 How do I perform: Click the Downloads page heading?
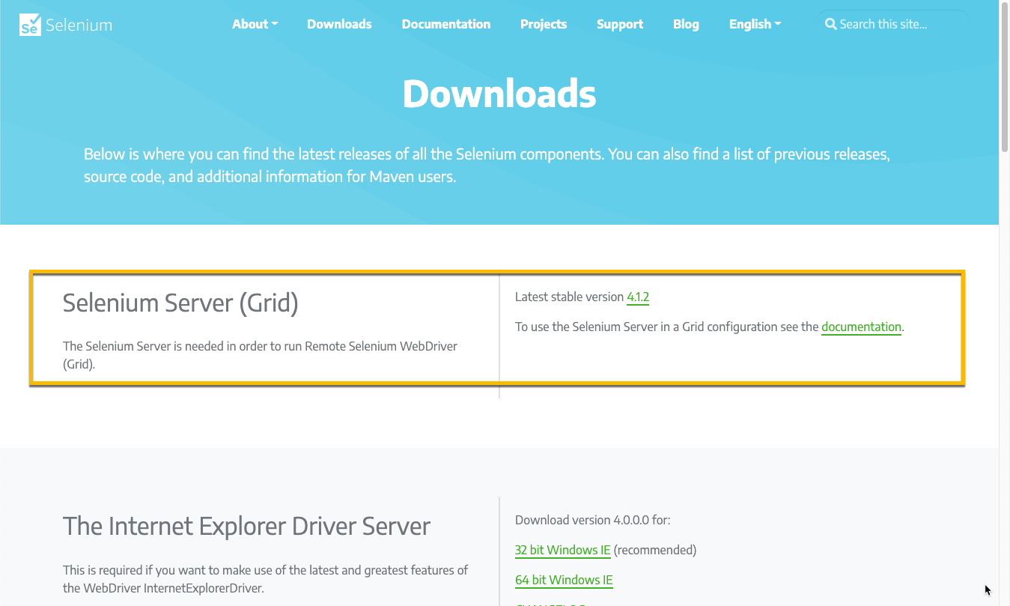499,94
